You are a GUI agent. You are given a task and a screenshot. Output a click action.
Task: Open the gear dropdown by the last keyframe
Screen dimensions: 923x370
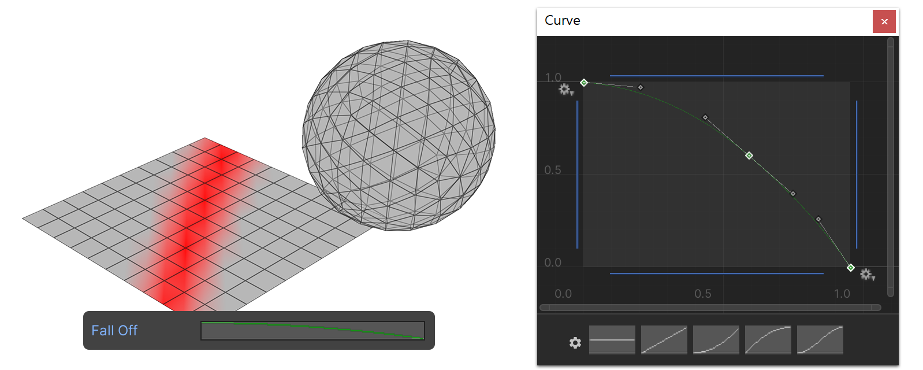tap(868, 275)
